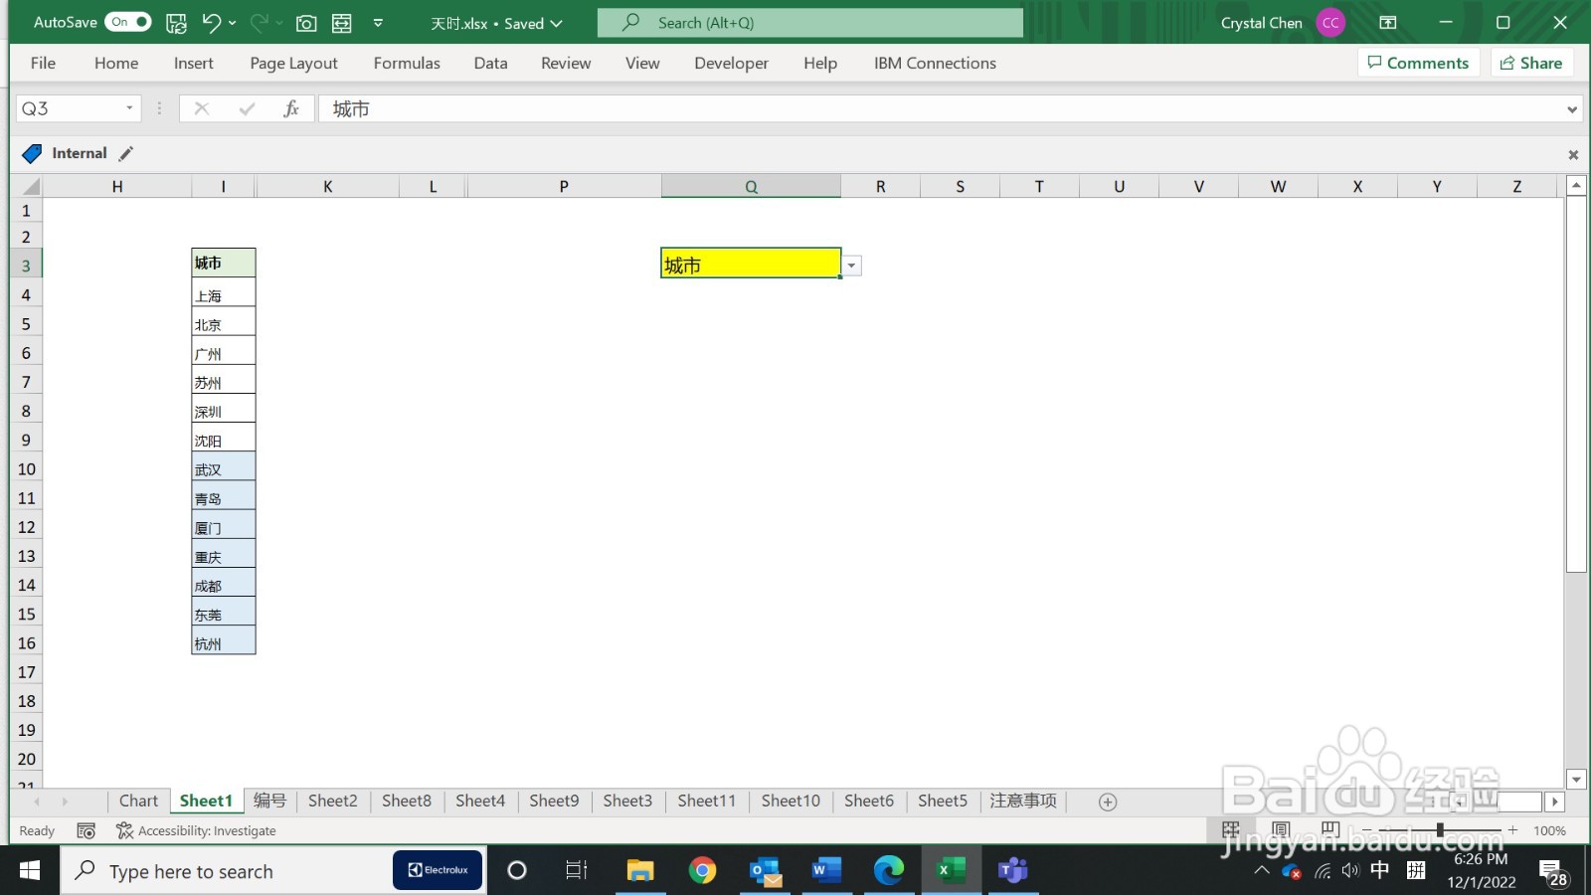Expand the Name Box dropdown arrow
The image size is (1591, 895).
[x=129, y=108]
